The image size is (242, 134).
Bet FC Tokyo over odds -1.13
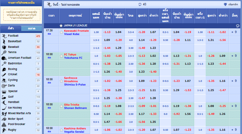(x=142, y=56)
